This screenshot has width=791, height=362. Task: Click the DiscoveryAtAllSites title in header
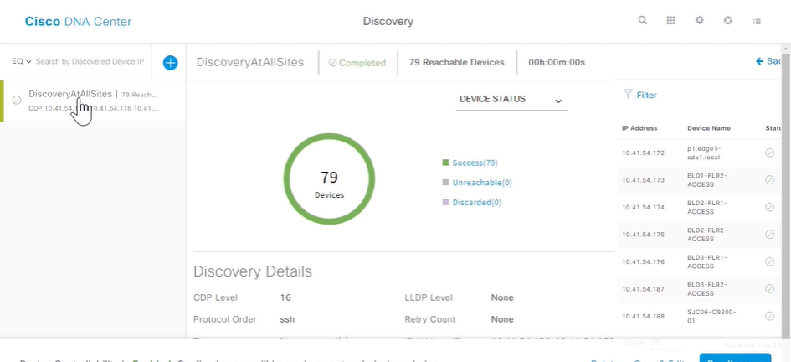250,62
